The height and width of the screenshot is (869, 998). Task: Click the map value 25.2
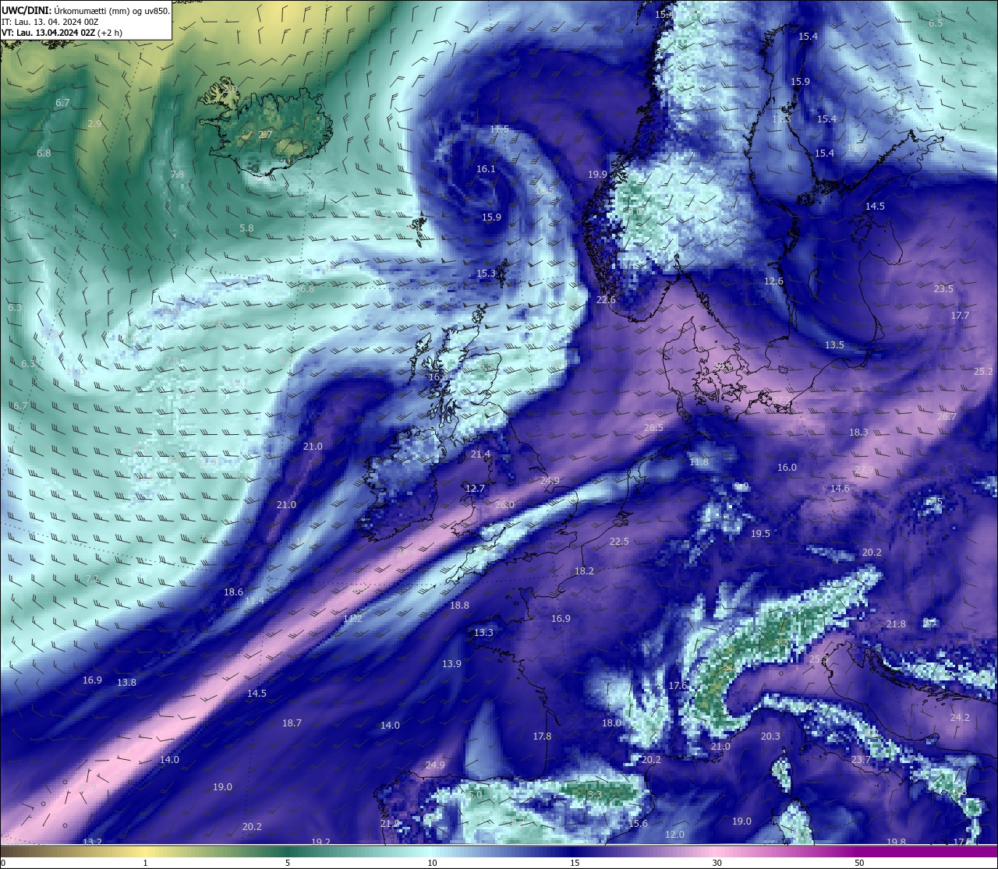pyautogui.click(x=983, y=372)
